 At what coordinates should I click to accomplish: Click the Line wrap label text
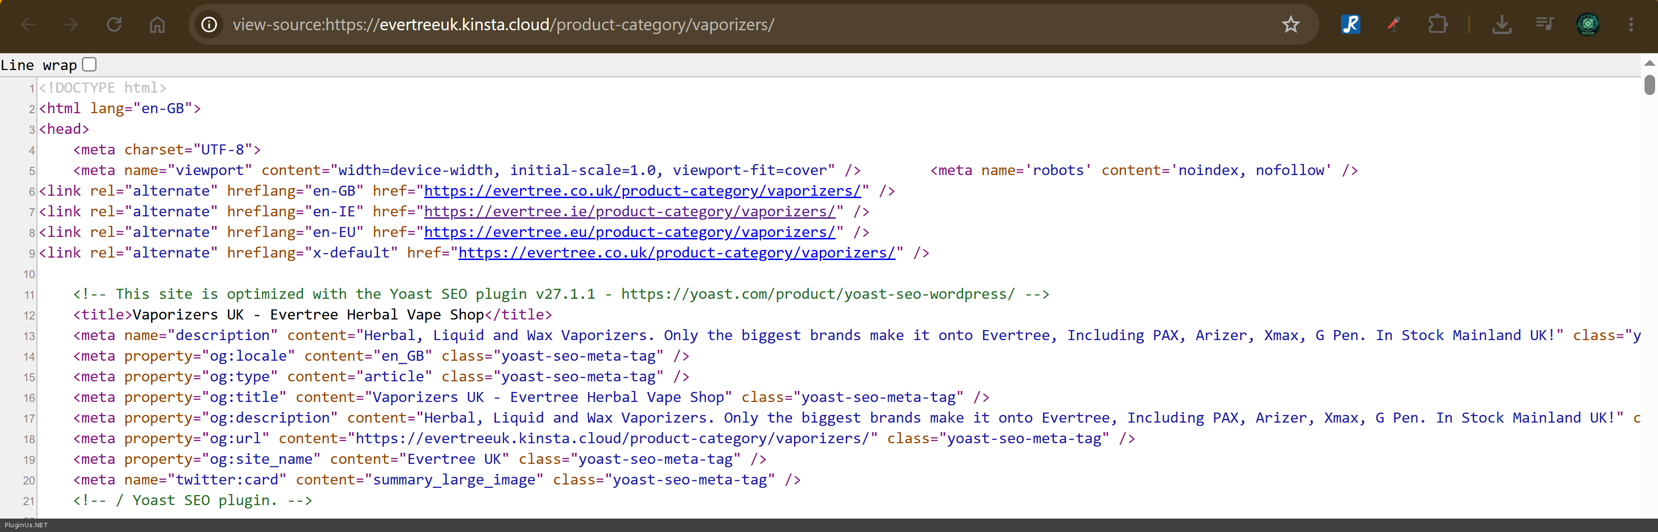tap(38, 65)
